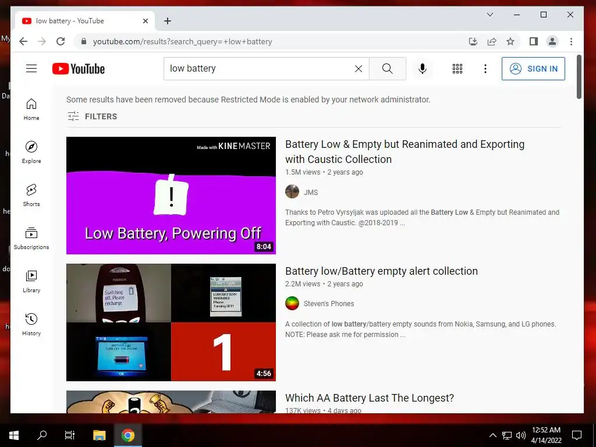Open taskbar search

42,435
